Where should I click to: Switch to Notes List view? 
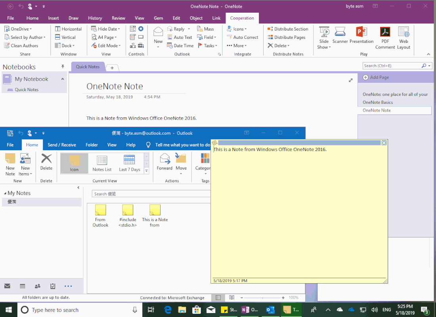pyautogui.click(x=102, y=163)
